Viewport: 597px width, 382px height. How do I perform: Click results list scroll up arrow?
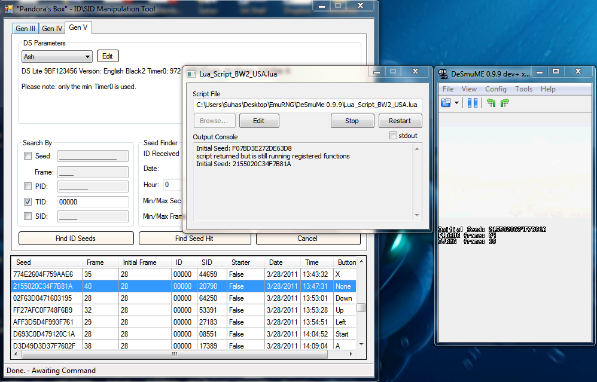point(361,261)
